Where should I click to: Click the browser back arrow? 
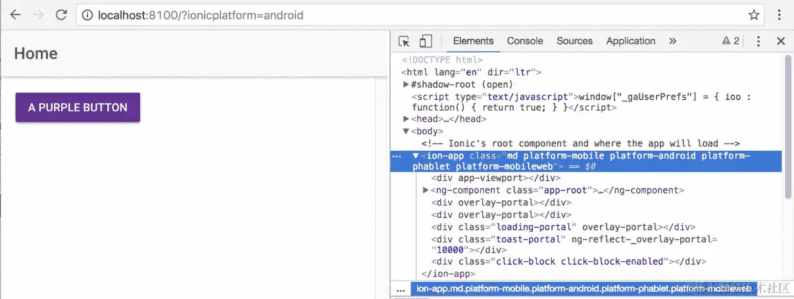click(x=15, y=14)
